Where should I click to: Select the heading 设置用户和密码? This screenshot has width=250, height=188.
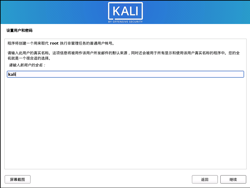point(19,31)
